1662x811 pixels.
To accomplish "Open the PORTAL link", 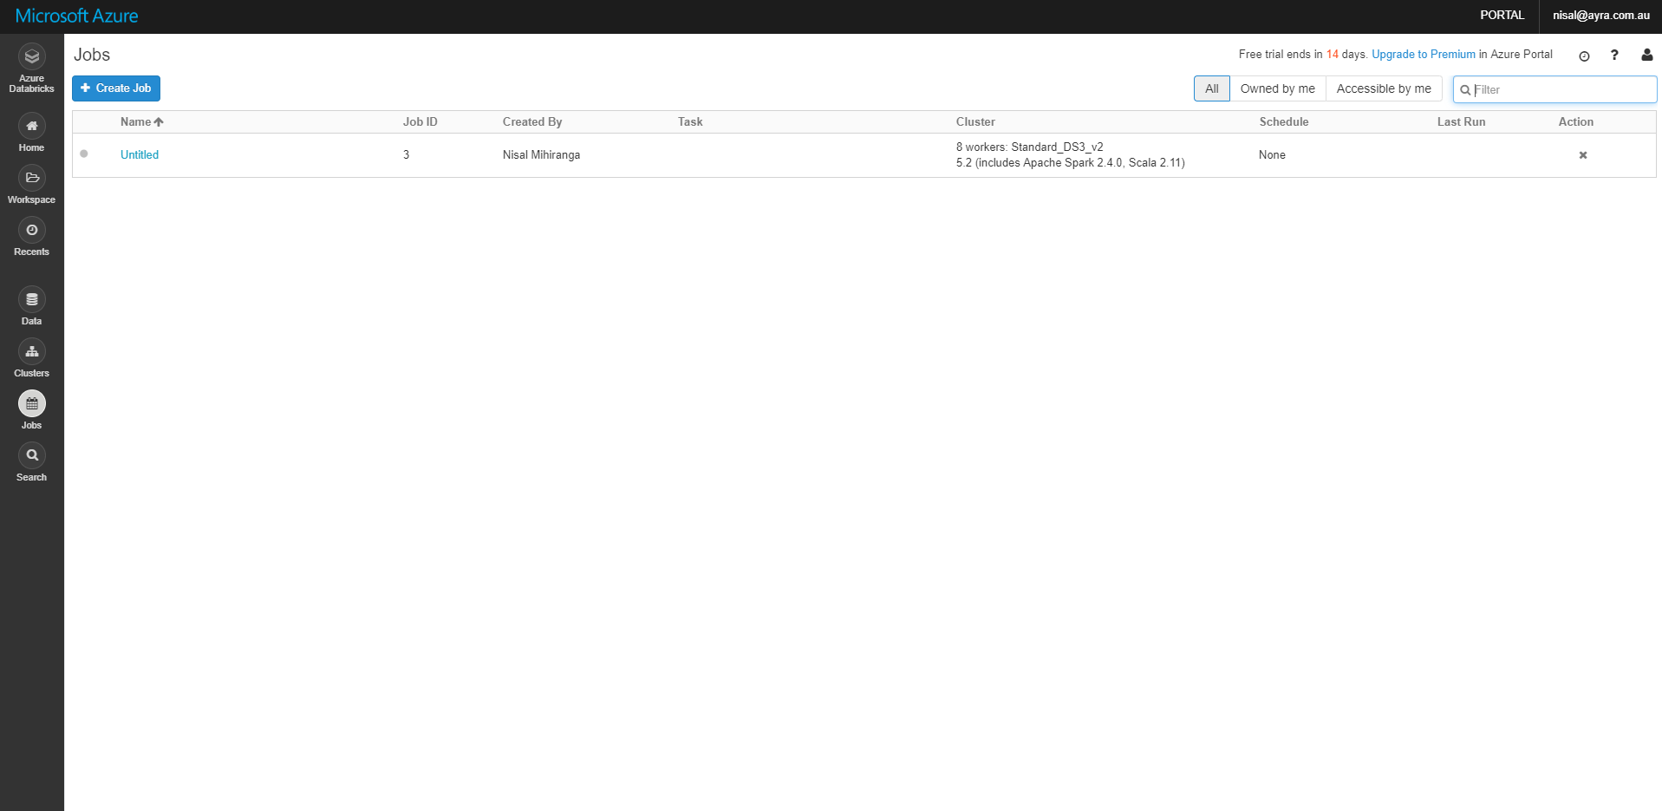I will [x=1502, y=16].
